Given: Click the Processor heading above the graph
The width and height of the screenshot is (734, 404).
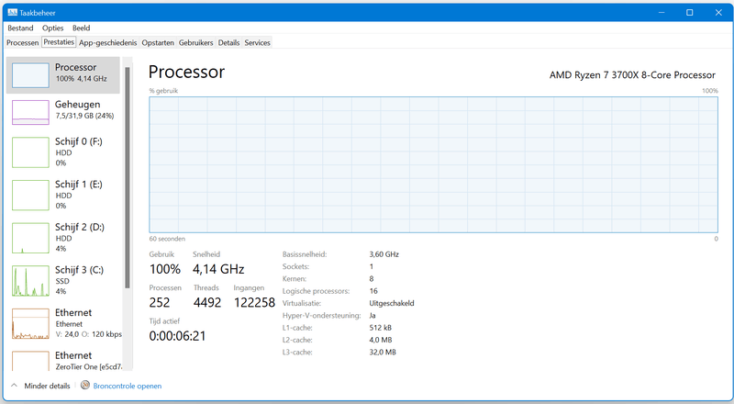Looking at the screenshot, I should pos(187,73).
